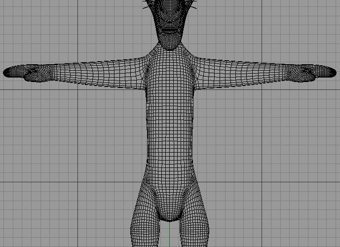Click the center of the character's chest
This screenshot has height=247, width=340.
pyautogui.click(x=170, y=74)
